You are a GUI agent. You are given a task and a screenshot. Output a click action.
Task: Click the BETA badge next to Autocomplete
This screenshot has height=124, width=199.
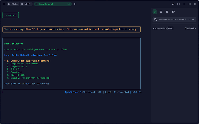pos(170,28)
